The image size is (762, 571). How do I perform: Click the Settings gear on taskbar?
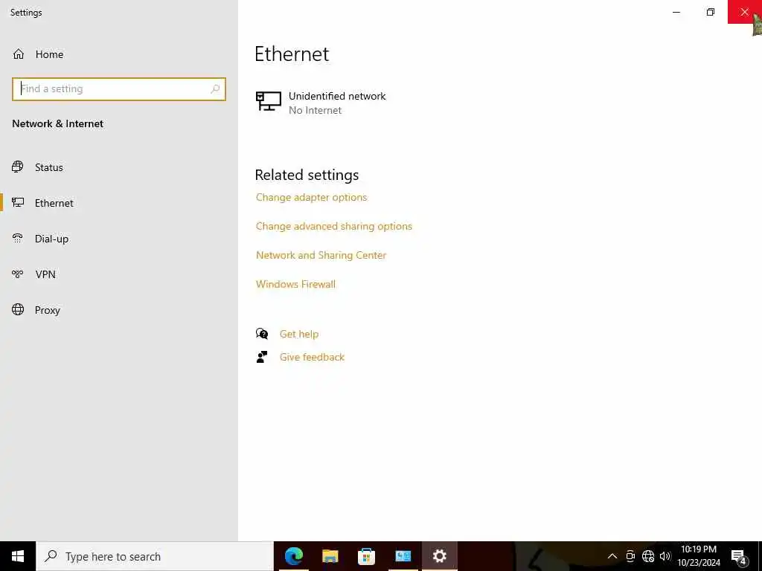(x=439, y=556)
